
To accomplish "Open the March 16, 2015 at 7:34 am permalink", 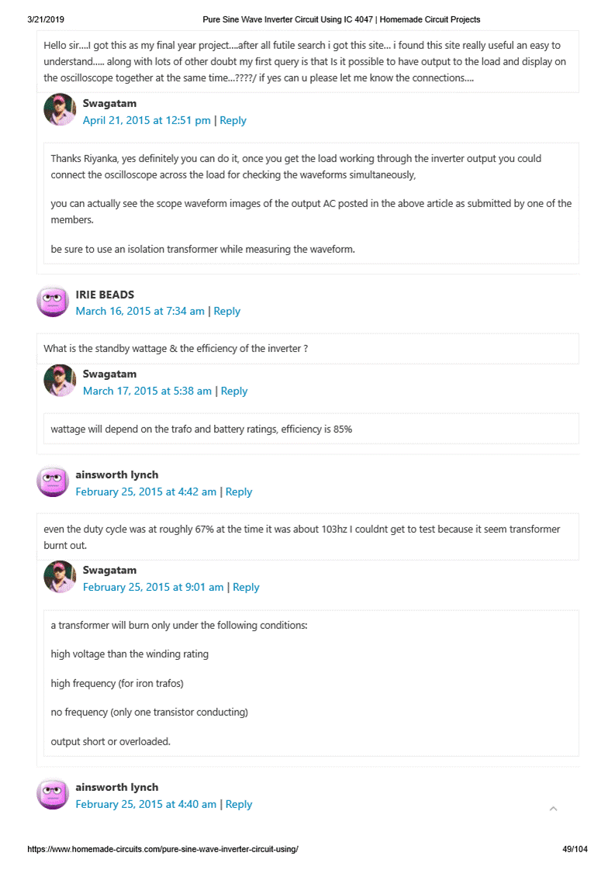I will [140, 311].
